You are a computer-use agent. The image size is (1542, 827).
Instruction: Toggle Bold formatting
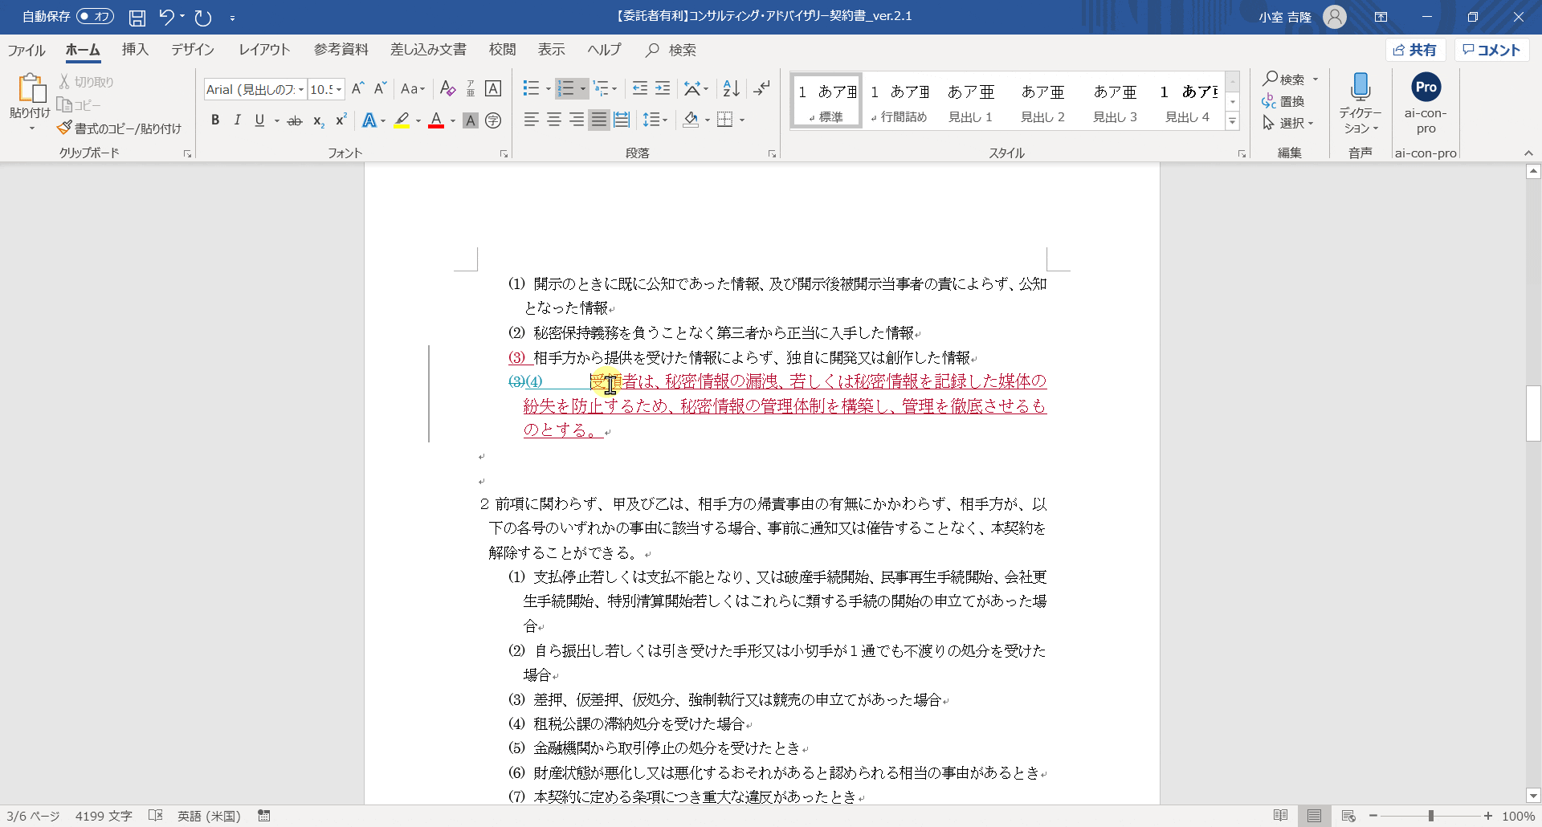point(215,120)
